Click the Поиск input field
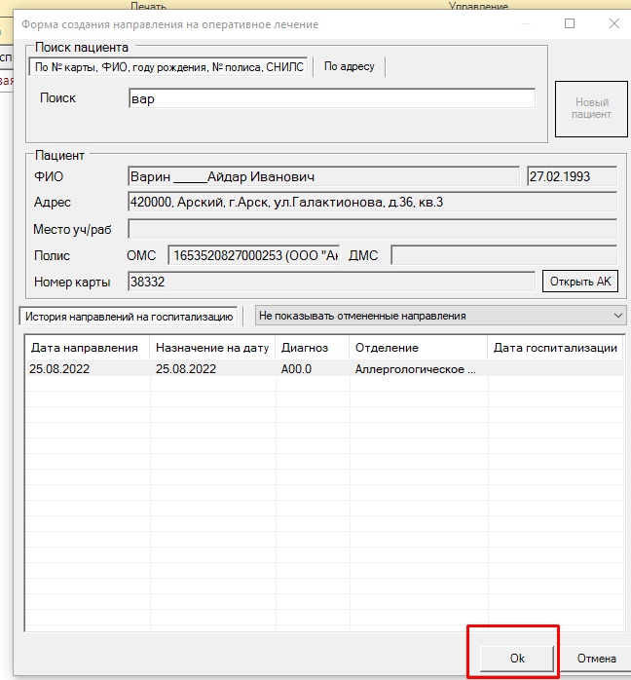 coord(331,98)
